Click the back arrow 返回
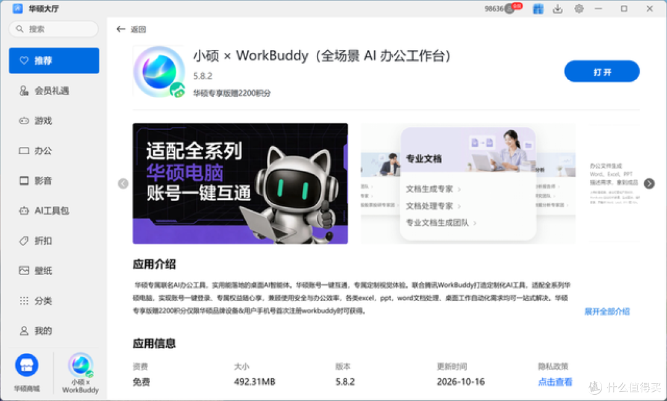This screenshot has width=667, height=401. coord(131,30)
